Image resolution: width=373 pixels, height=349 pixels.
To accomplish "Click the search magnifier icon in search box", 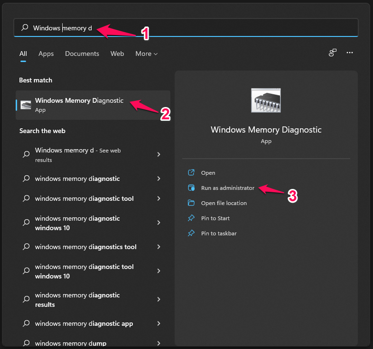I will [25, 27].
